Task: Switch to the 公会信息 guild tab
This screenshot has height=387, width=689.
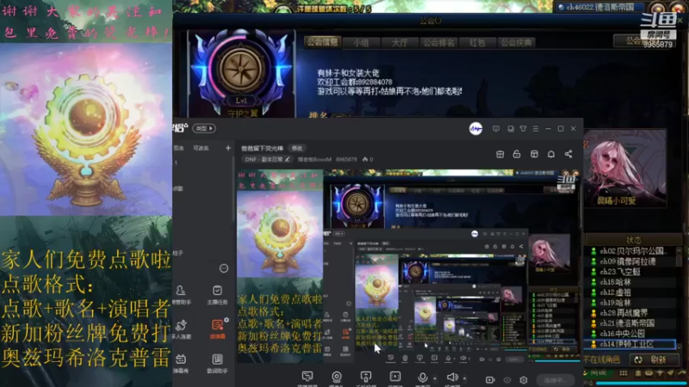Action: (x=322, y=42)
